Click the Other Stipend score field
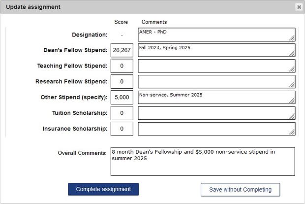 [x=122, y=98]
